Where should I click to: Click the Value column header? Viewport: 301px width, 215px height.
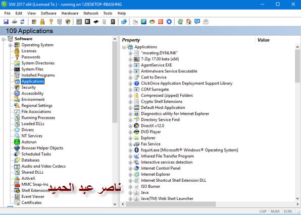click(264, 40)
